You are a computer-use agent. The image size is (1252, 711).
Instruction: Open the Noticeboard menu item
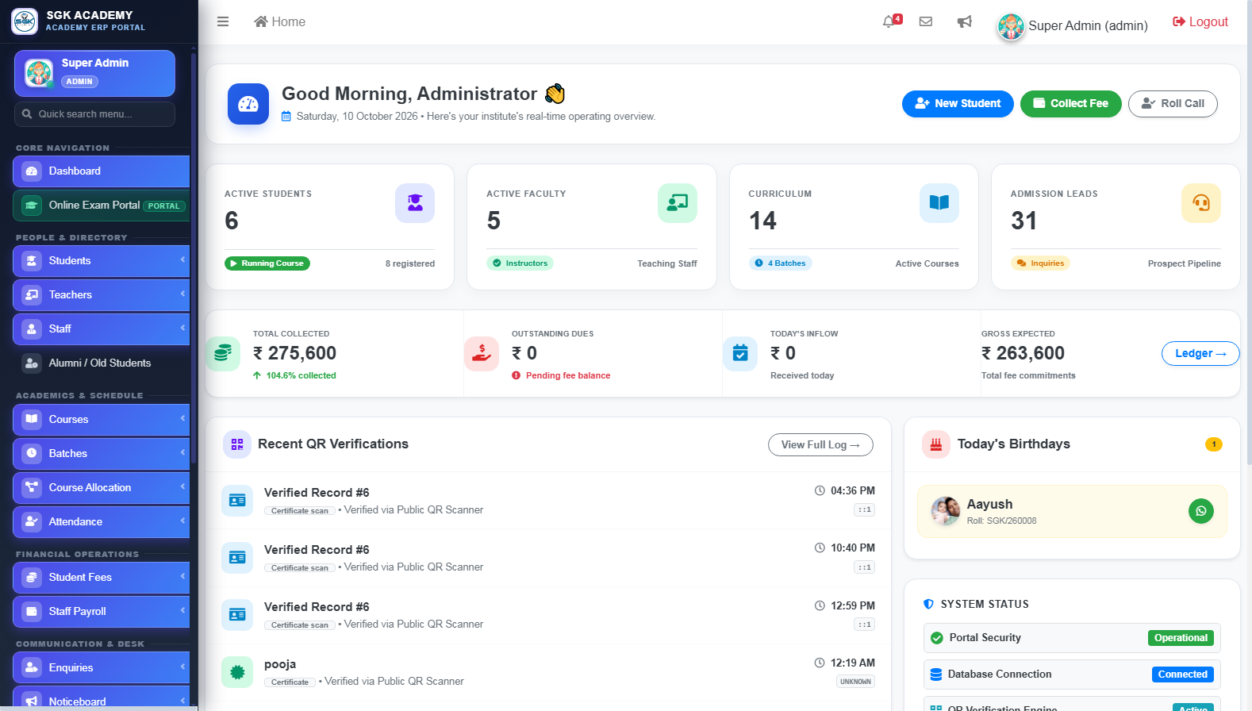(101, 698)
